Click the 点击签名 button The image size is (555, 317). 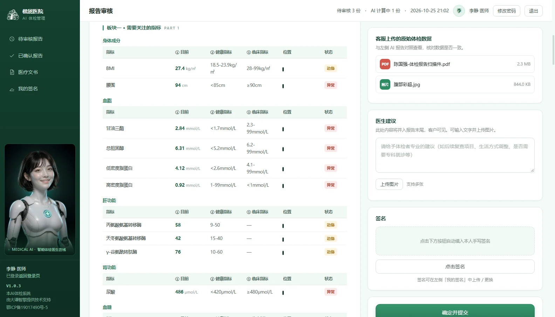(x=455, y=267)
